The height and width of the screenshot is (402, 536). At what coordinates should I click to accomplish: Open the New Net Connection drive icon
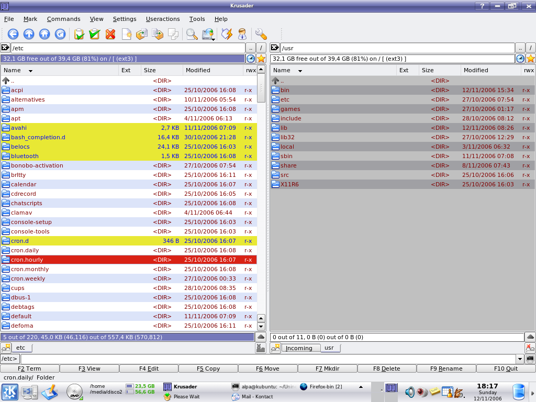(208, 34)
